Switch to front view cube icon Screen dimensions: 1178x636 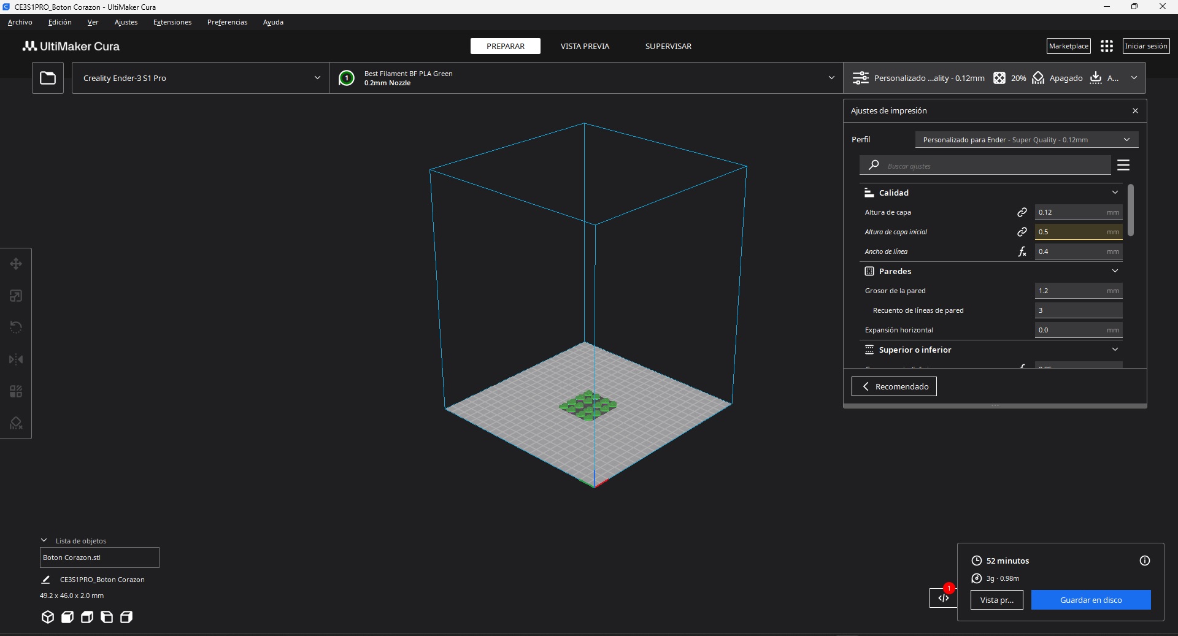[x=67, y=617]
